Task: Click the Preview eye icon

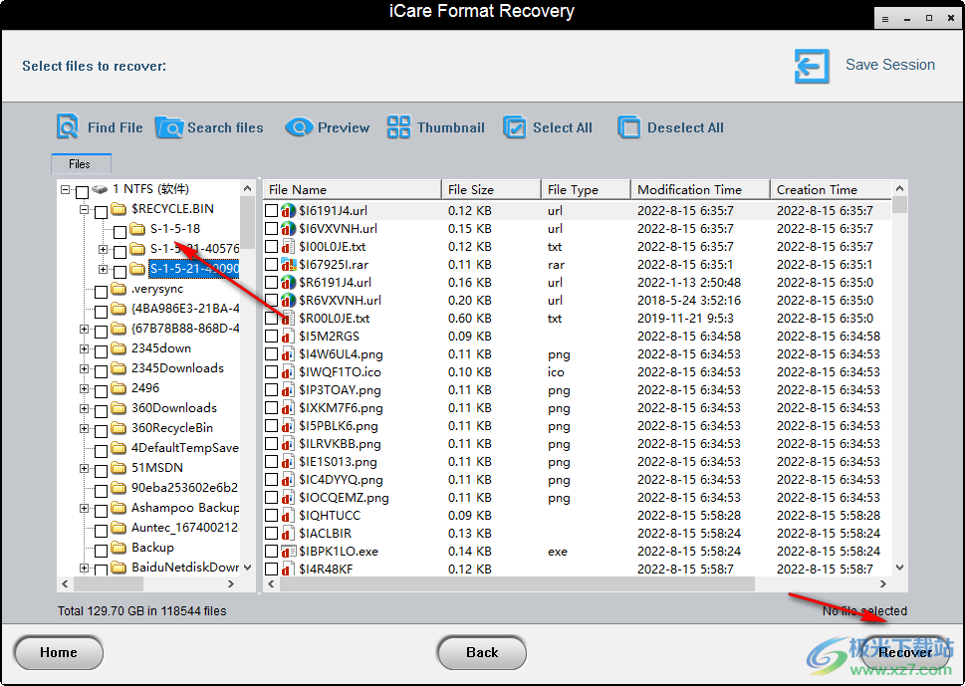Action: [x=299, y=127]
